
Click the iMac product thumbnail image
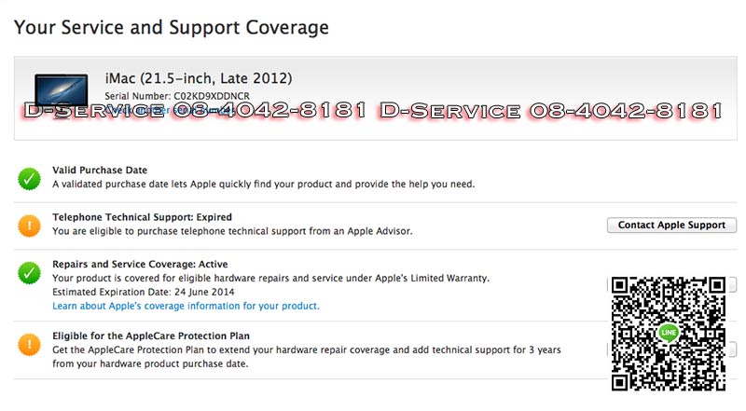[x=61, y=91]
